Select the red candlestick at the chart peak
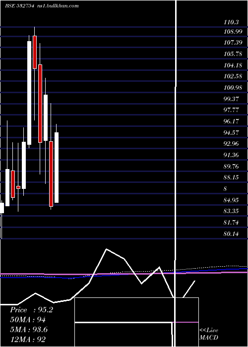The width and height of the screenshot is (248, 347). click(35, 52)
